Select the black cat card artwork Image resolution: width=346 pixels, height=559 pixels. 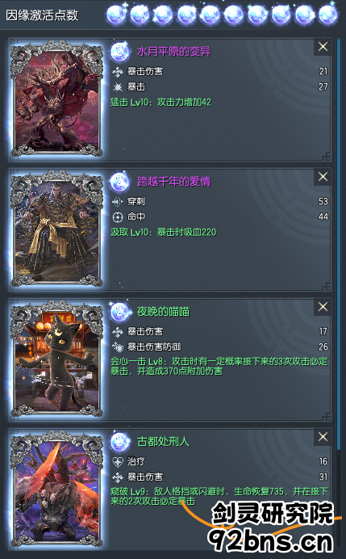pyautogui.click(x=56, y=359)
